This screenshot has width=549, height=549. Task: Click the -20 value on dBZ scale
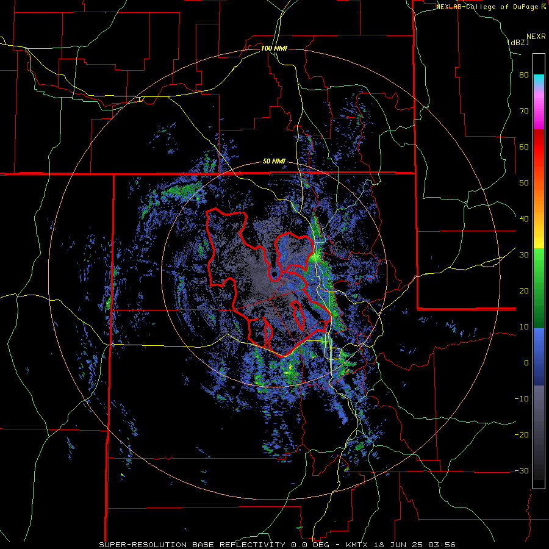pyautogui.click(x=522, y=435)
